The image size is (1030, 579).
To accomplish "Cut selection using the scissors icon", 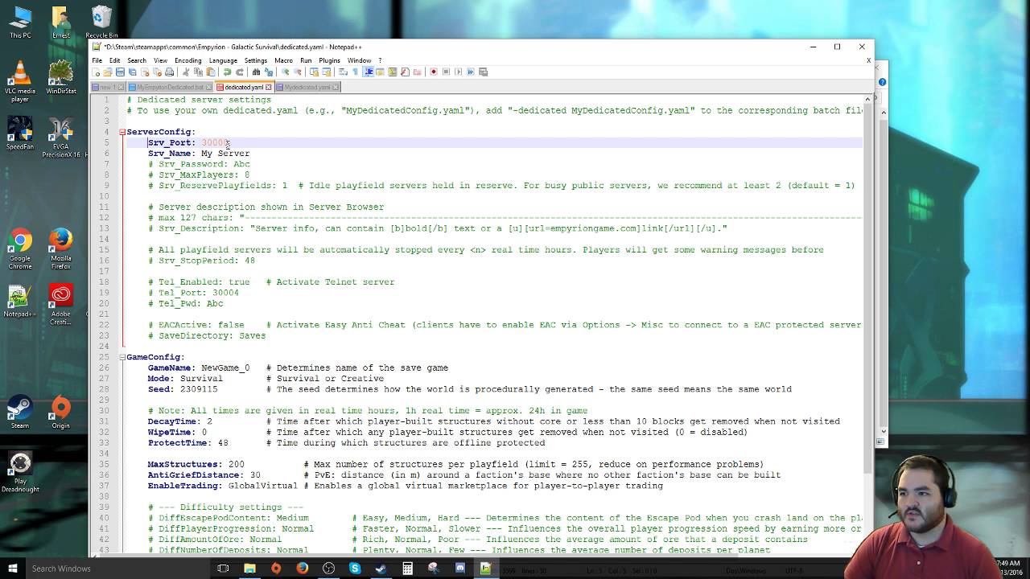I will [x=185, y=72].
